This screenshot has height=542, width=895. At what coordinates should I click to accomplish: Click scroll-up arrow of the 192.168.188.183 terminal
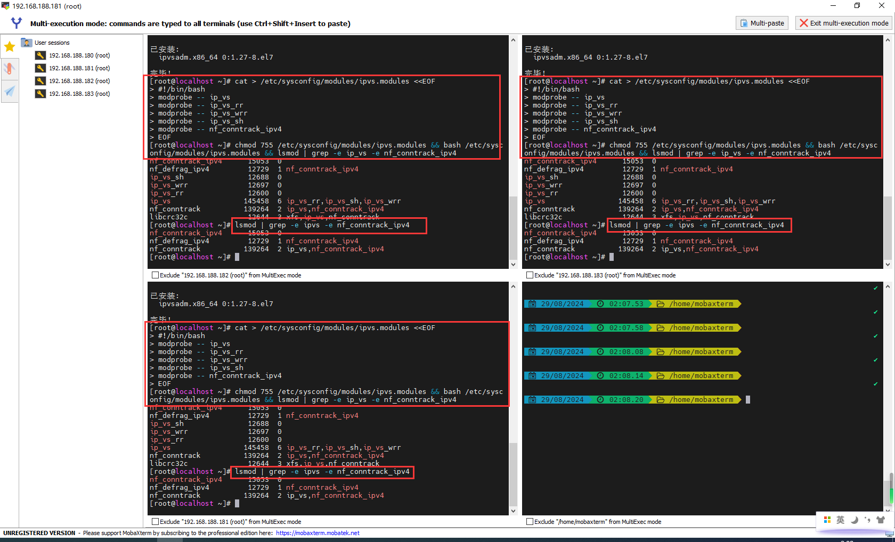pyautogui.click(x=888, y=40)
